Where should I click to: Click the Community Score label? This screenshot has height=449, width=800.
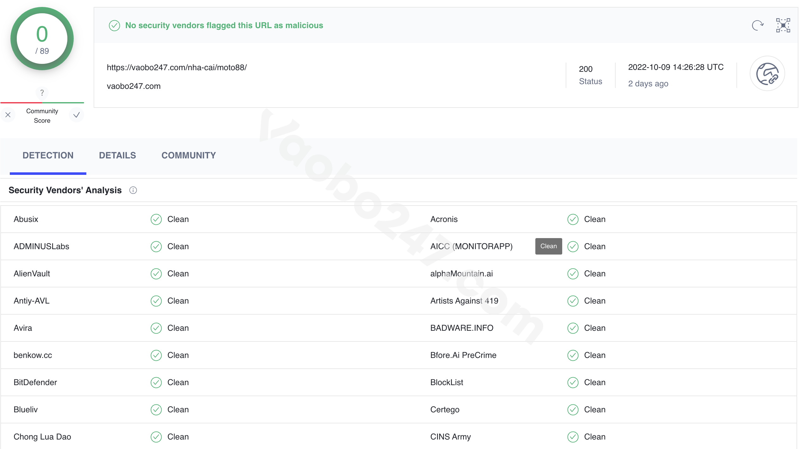tap(42, 116)
